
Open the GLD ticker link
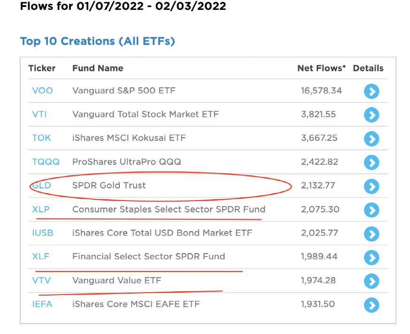click(41, 186)
